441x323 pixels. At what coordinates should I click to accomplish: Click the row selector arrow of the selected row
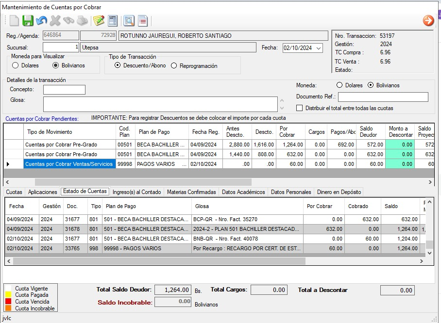coord(8,164)
